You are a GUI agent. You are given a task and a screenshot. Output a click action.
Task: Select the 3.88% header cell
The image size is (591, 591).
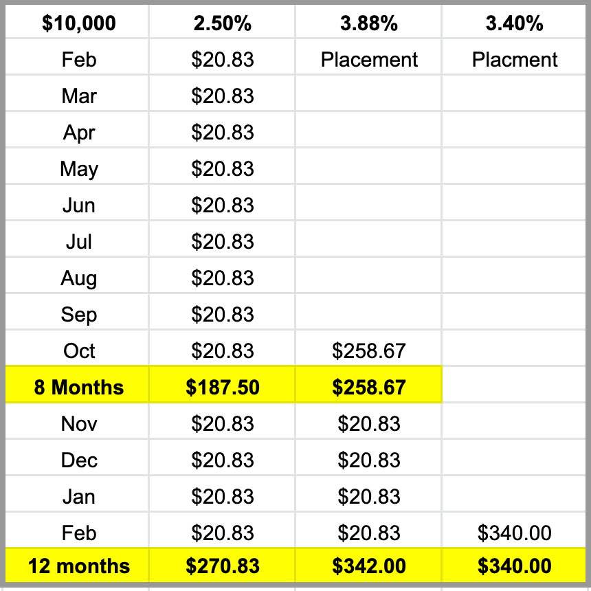coord(369,23)
